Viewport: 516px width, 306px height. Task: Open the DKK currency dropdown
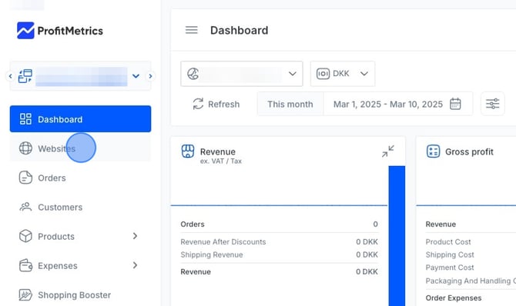click(343, 74)
